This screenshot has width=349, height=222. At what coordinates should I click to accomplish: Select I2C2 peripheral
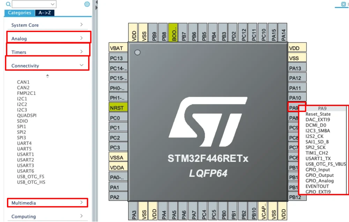click(22, 104)
